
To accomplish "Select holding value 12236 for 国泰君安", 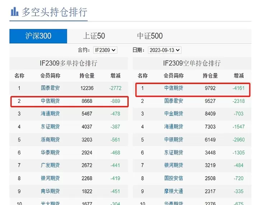I will 87,88.
